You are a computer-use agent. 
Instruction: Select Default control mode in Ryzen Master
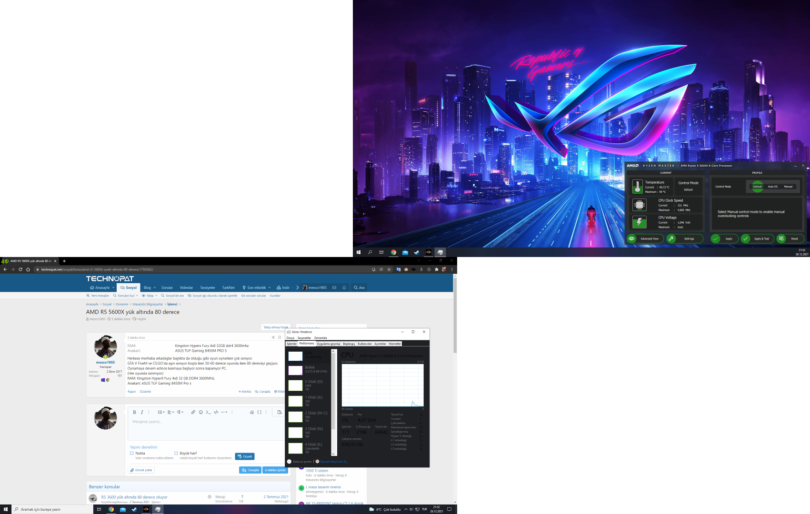point(757,187)
